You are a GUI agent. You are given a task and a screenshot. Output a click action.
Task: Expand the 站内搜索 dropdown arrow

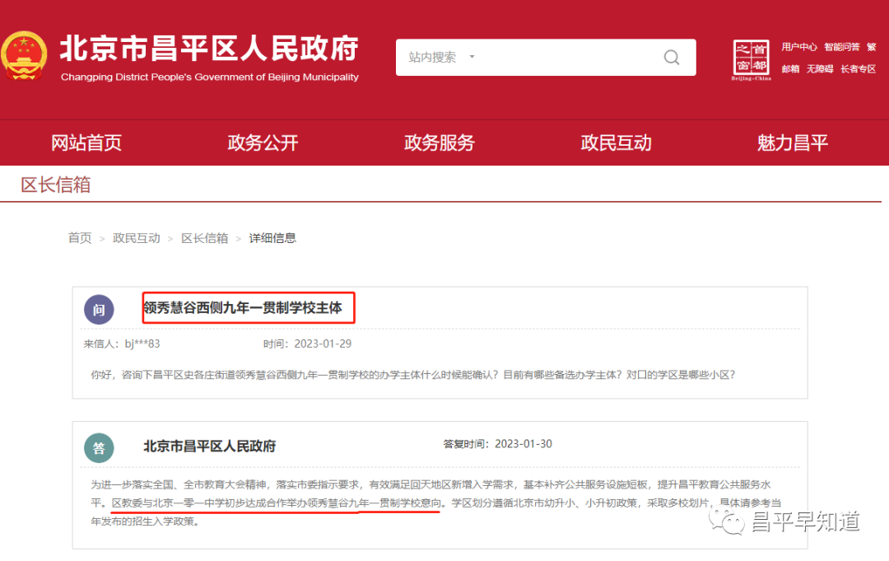coord(472,57)
